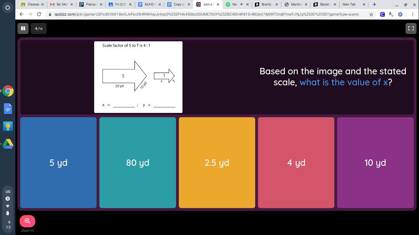
Task: Open the striped browser extension icon
Action: coord(391,14)
